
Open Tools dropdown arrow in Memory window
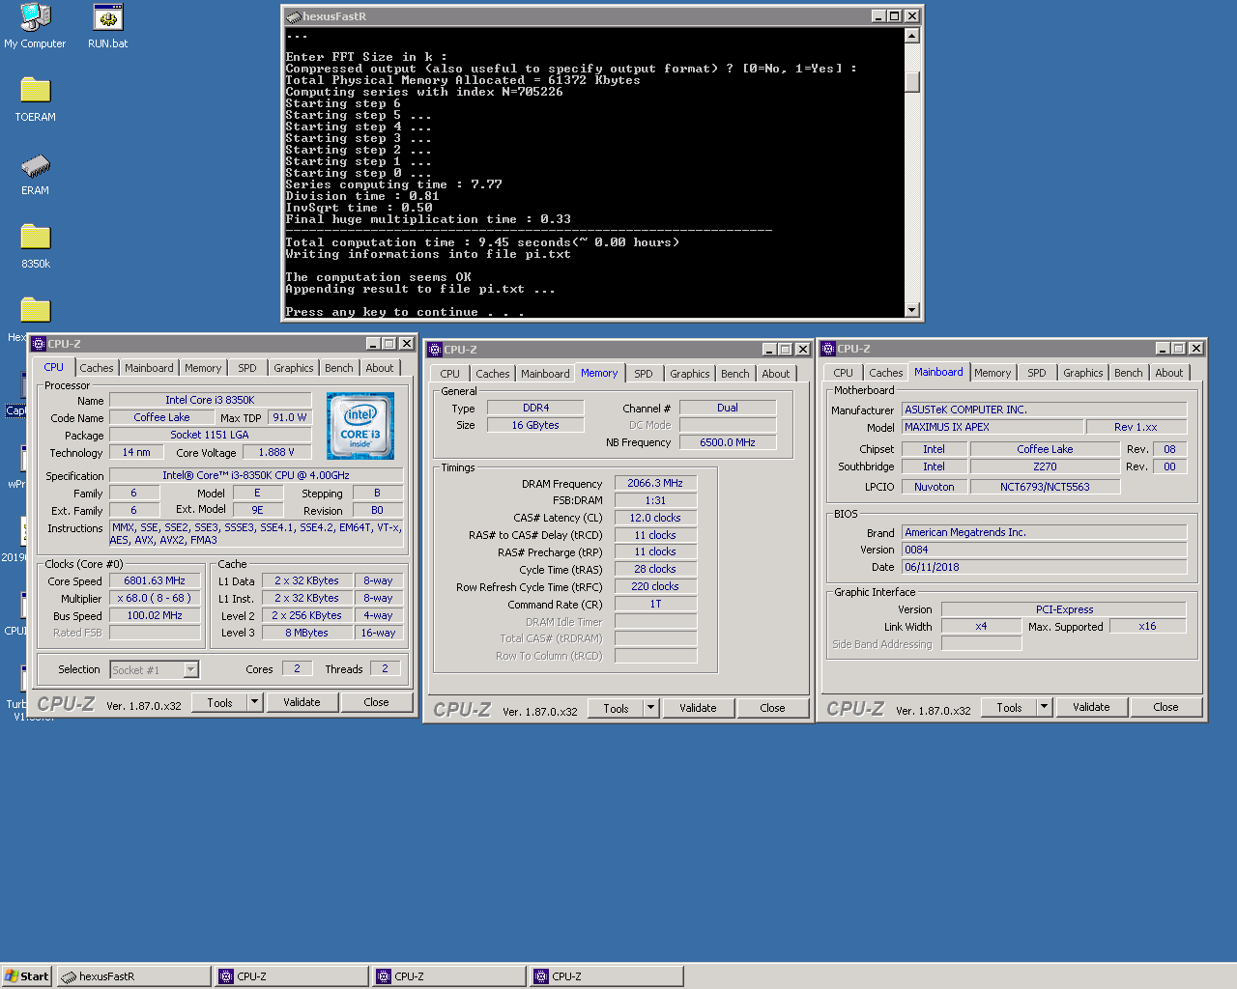pos(651,708)
